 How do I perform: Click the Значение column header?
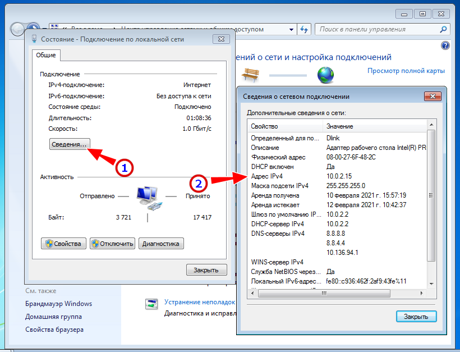pos(375,126)
